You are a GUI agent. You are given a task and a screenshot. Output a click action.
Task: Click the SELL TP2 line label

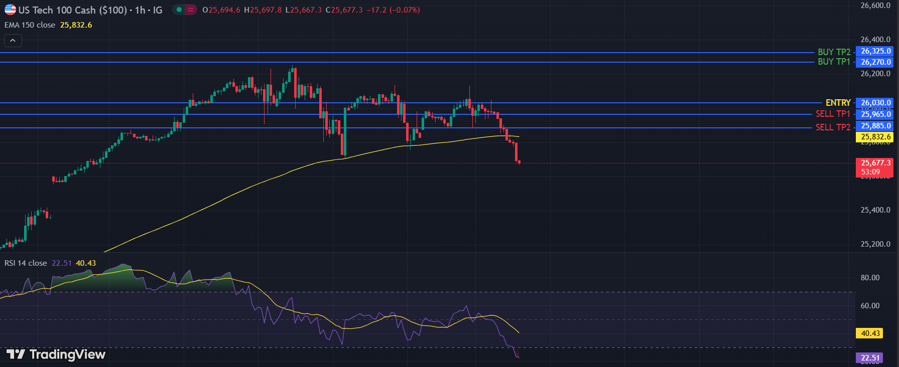[833, 127]
